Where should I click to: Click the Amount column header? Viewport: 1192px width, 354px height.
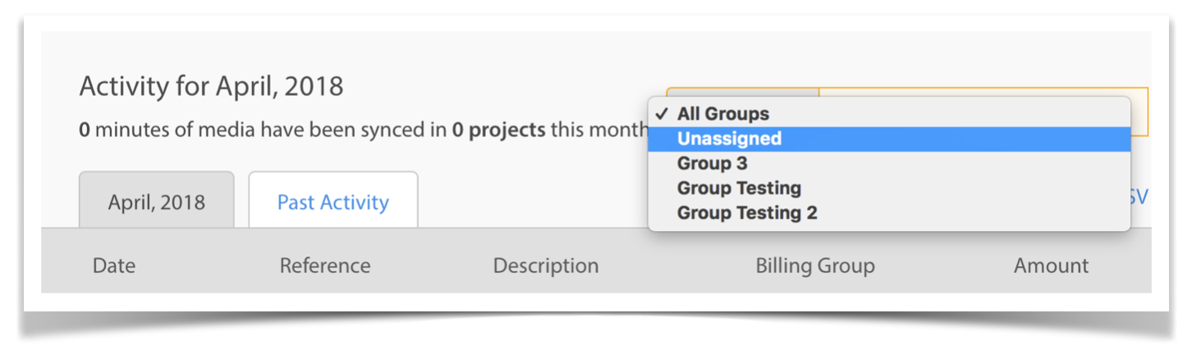coord(1051,265)
